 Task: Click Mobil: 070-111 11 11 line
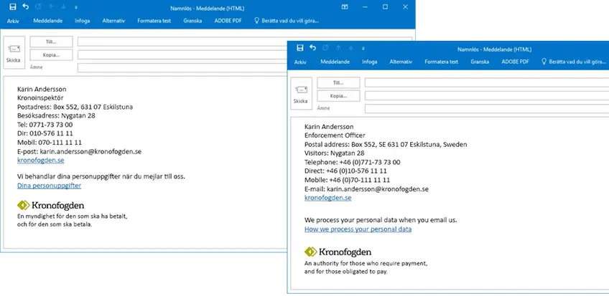(x=50, y=143)
